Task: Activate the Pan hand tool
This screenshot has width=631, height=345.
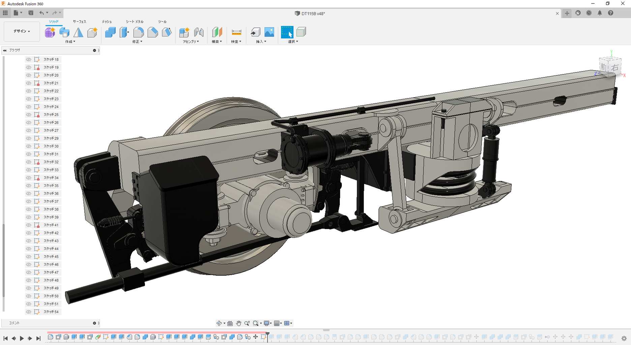Action: click(239, 323)
